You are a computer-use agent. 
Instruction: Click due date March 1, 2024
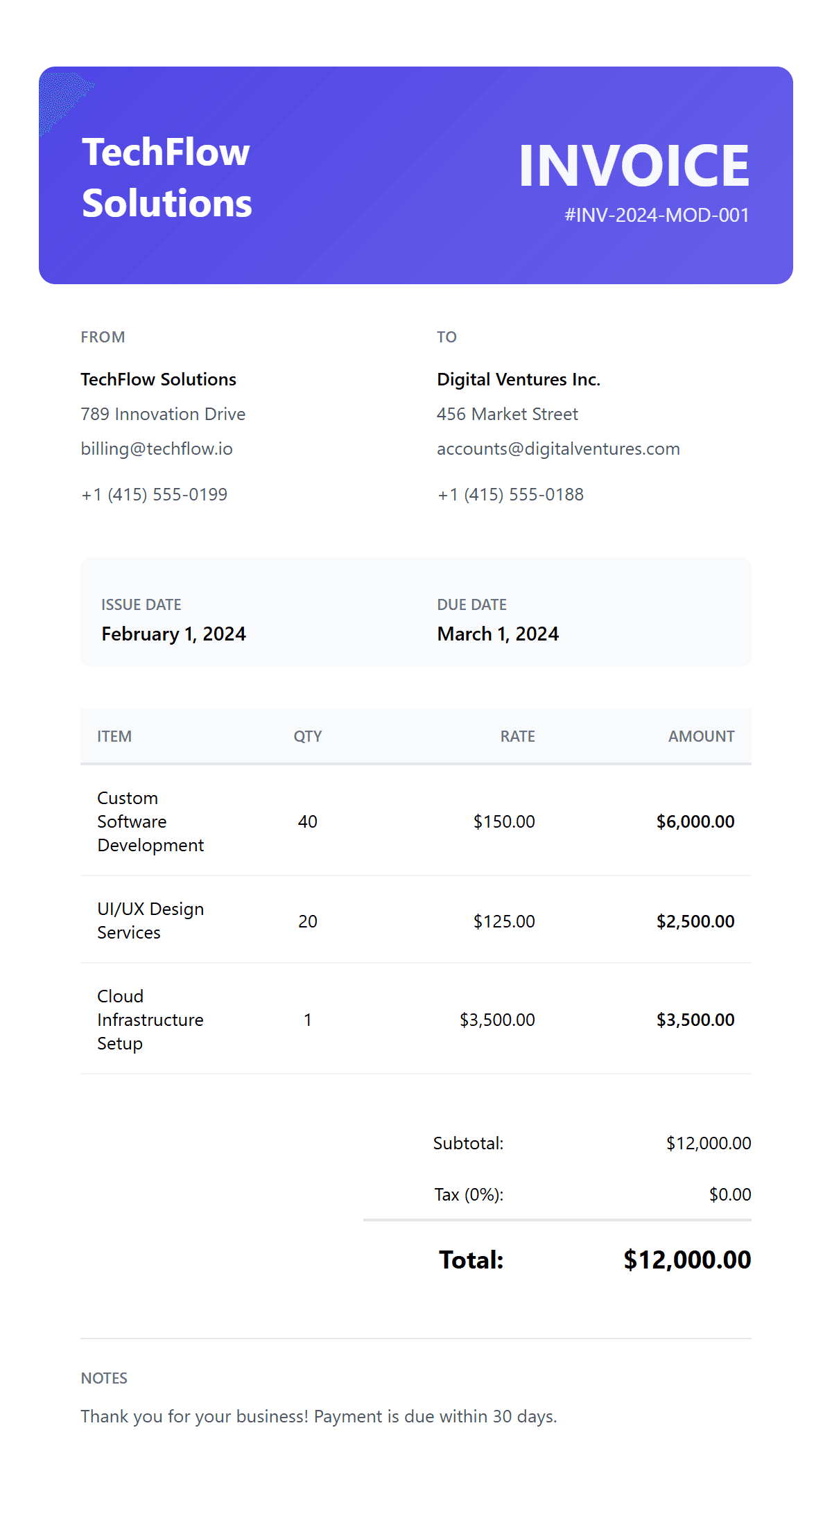click(x=498, y=634)
